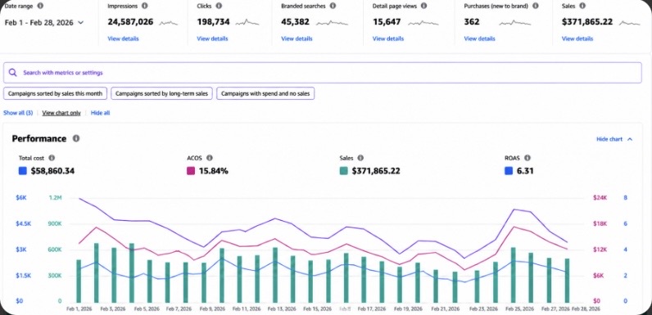This screenshot has width=652, height=315.
Task: Click the info icon by chart Sales legend
Action: point(360,158)
